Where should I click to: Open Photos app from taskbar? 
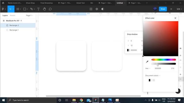coord(110,100)
